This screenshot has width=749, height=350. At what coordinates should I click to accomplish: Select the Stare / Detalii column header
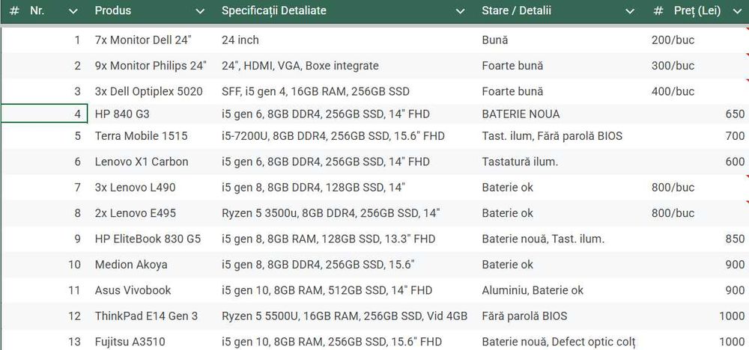[x=516, y=10]
